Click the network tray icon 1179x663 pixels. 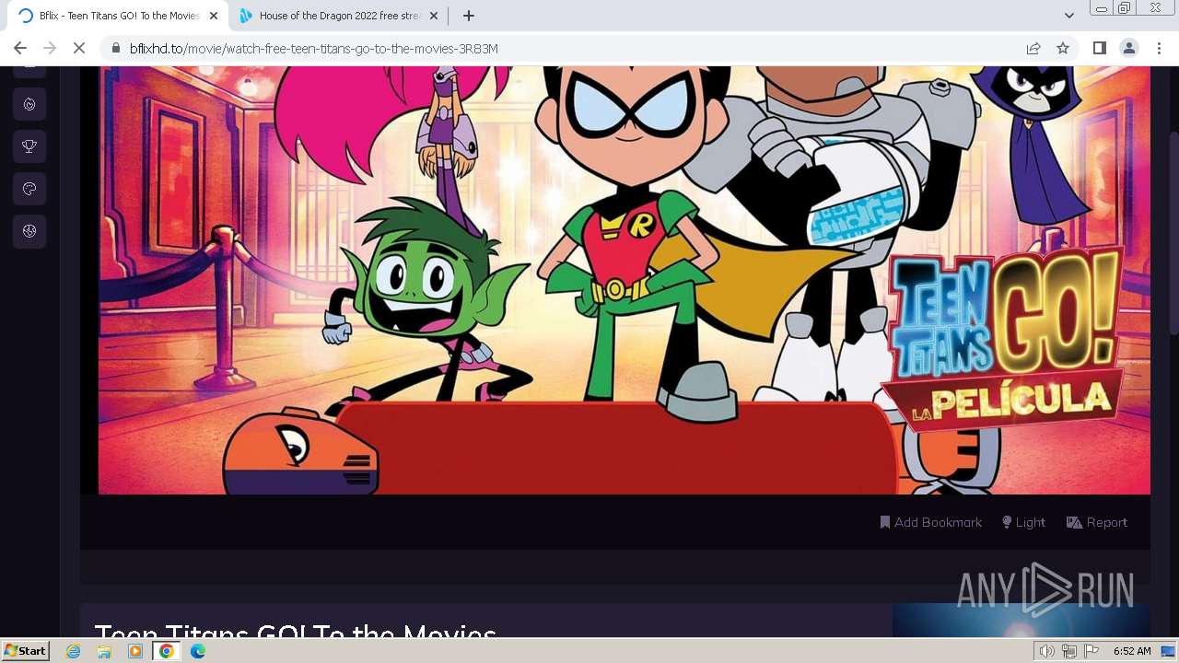point(1069,651)
